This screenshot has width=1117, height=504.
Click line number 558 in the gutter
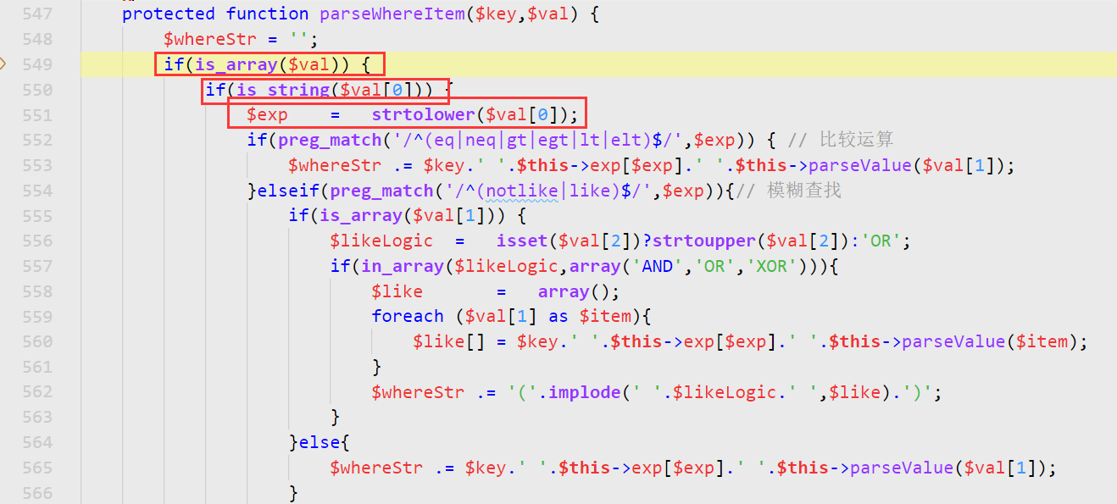coord(36,291)
